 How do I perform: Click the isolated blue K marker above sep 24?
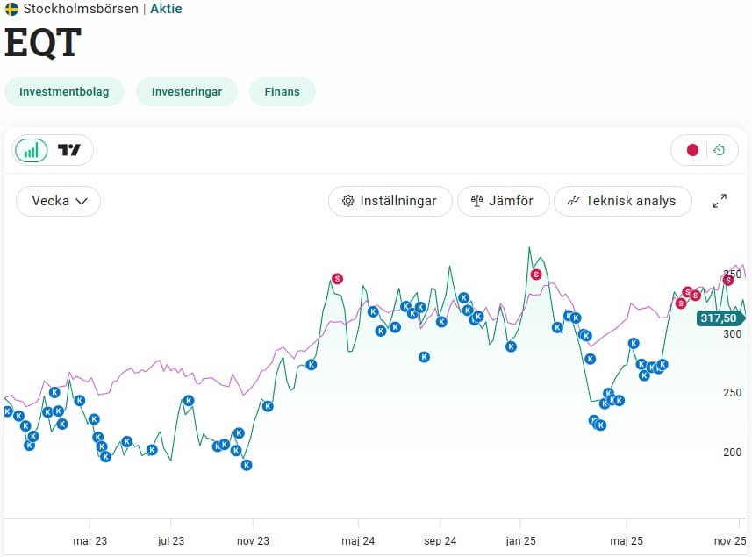click(x=424, y=357)
